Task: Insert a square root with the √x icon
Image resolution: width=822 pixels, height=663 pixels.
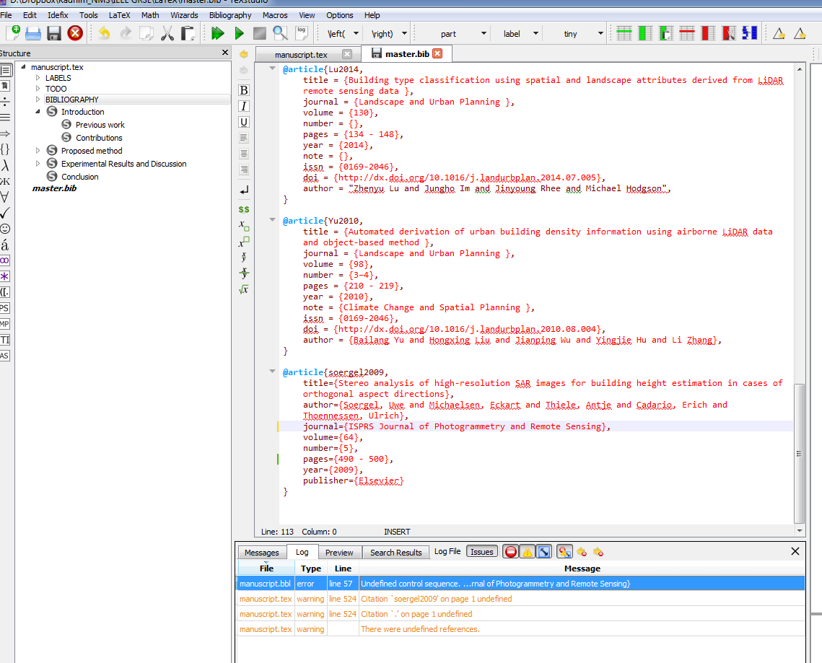Action: [244, 289]
